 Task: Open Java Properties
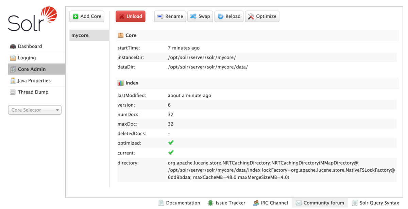click(x=37, y=81)
